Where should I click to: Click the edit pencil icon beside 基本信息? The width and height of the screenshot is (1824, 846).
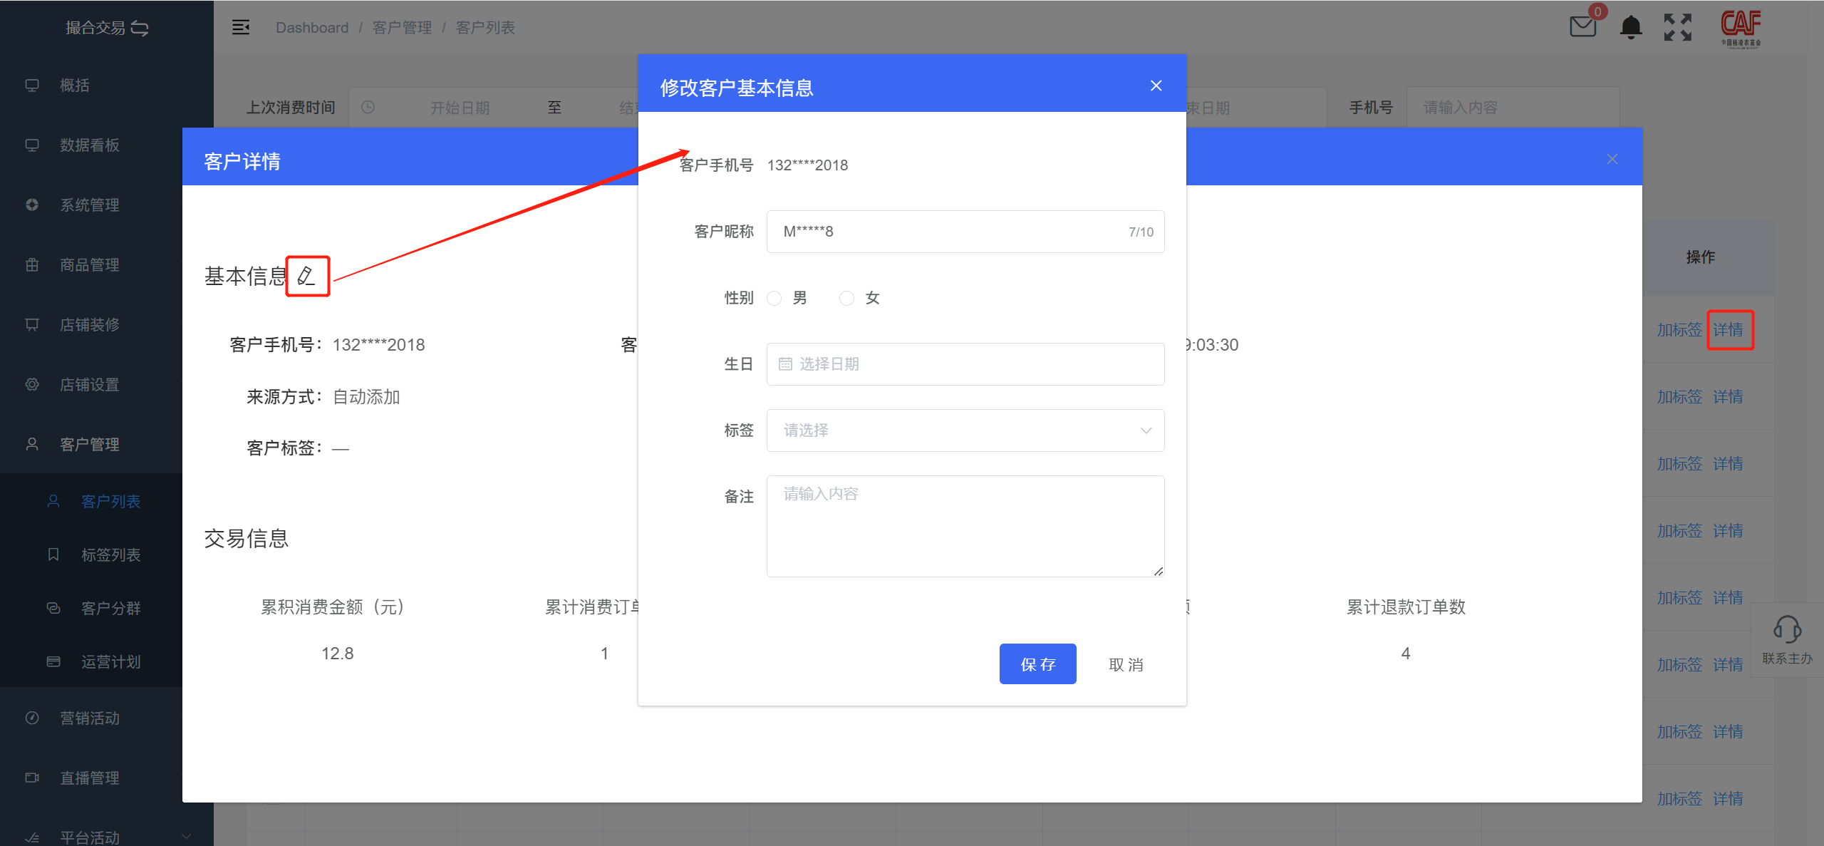[306, 276]
